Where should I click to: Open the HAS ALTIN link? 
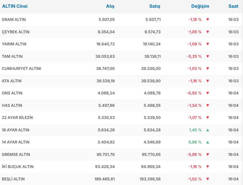click(12, 106)
